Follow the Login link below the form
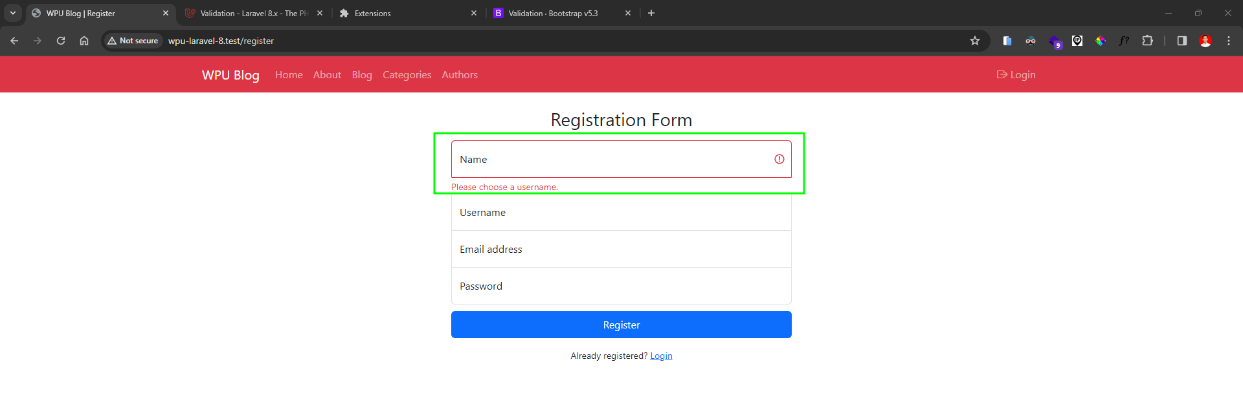This screenshot has height=397, width=1243. click(661, 356)
